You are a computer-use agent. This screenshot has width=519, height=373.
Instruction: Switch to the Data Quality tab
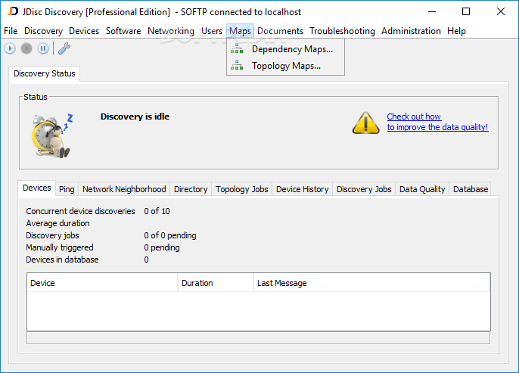click(x=422, y=189)
